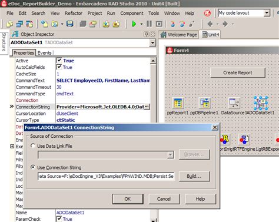This screenshot has width=279, height=222.
Task: Click the Create Report button on Form4
Action: (238, 72)
